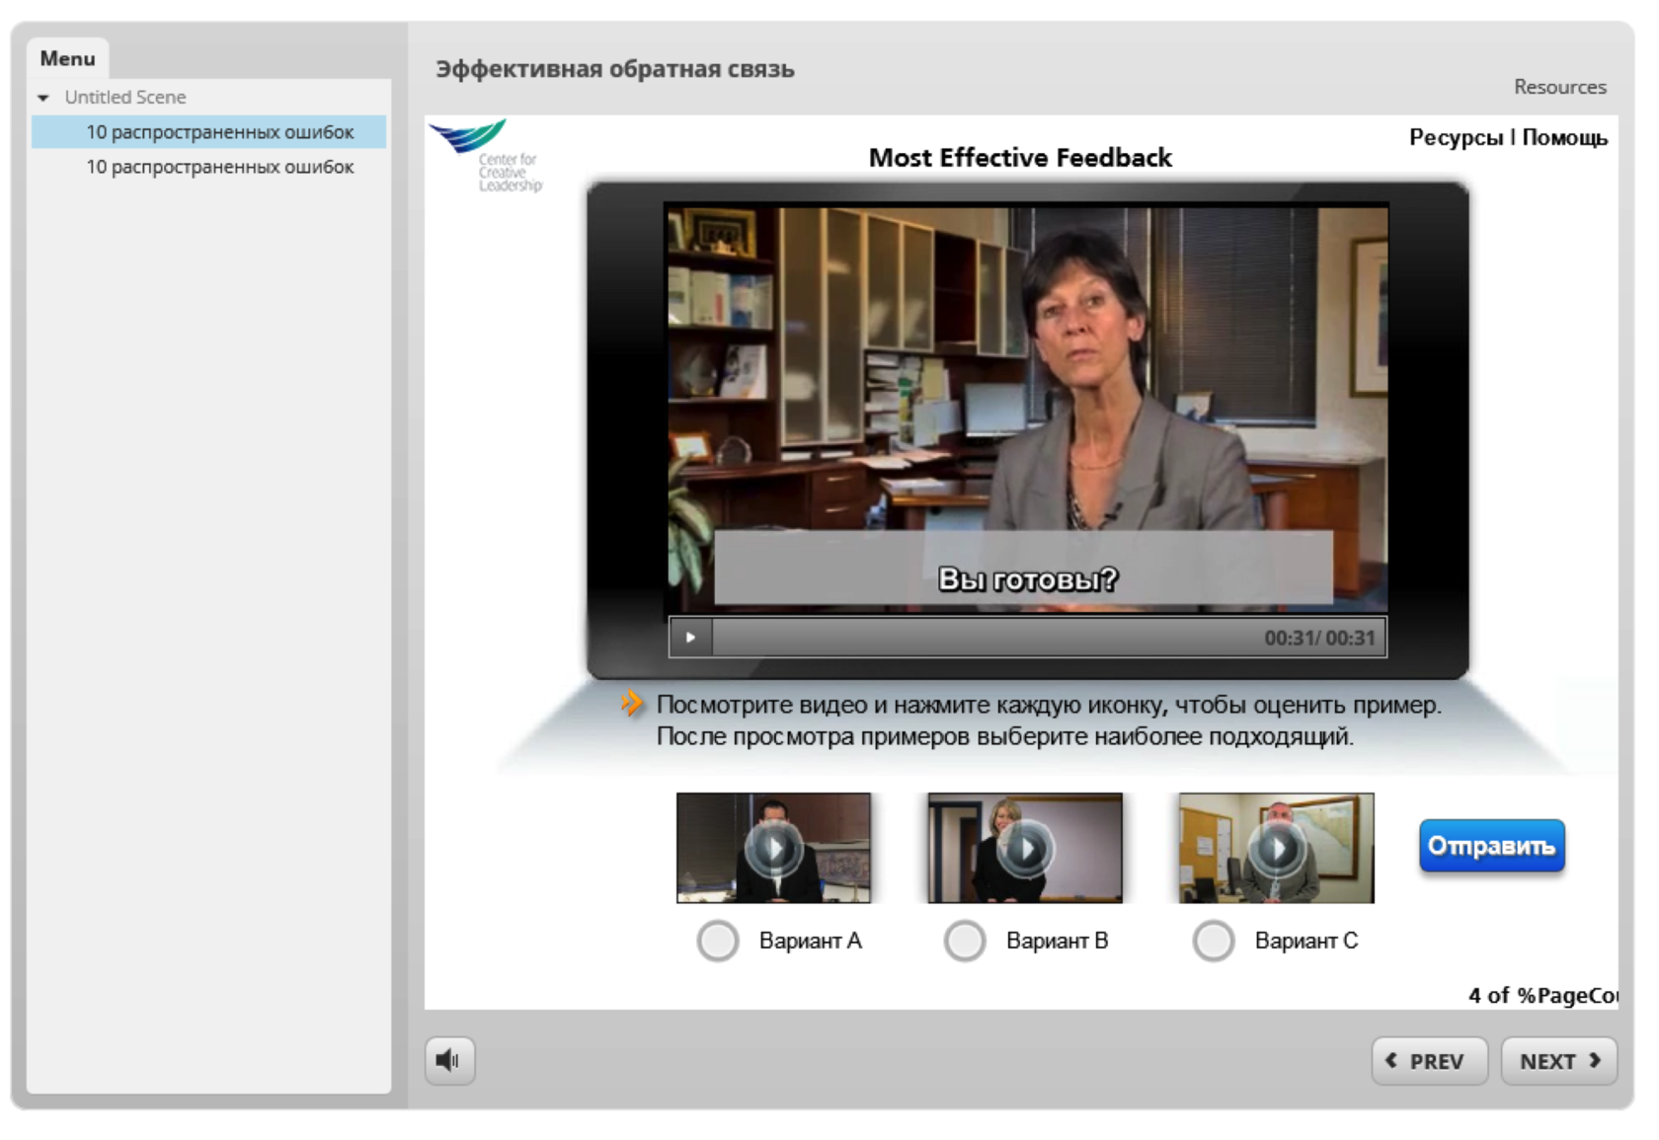
Task: Click the Most Effective Feedback title
Action: [x=1020, y=158]
